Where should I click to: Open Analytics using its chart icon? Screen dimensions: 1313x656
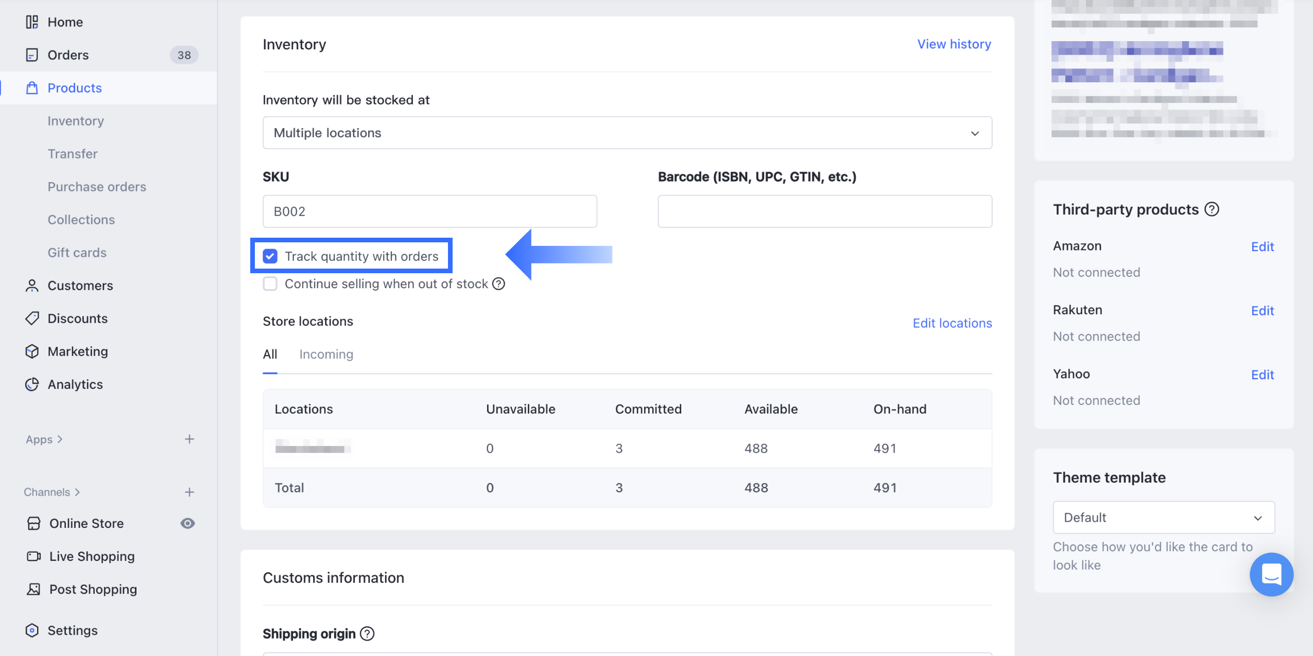coord(32,384)
